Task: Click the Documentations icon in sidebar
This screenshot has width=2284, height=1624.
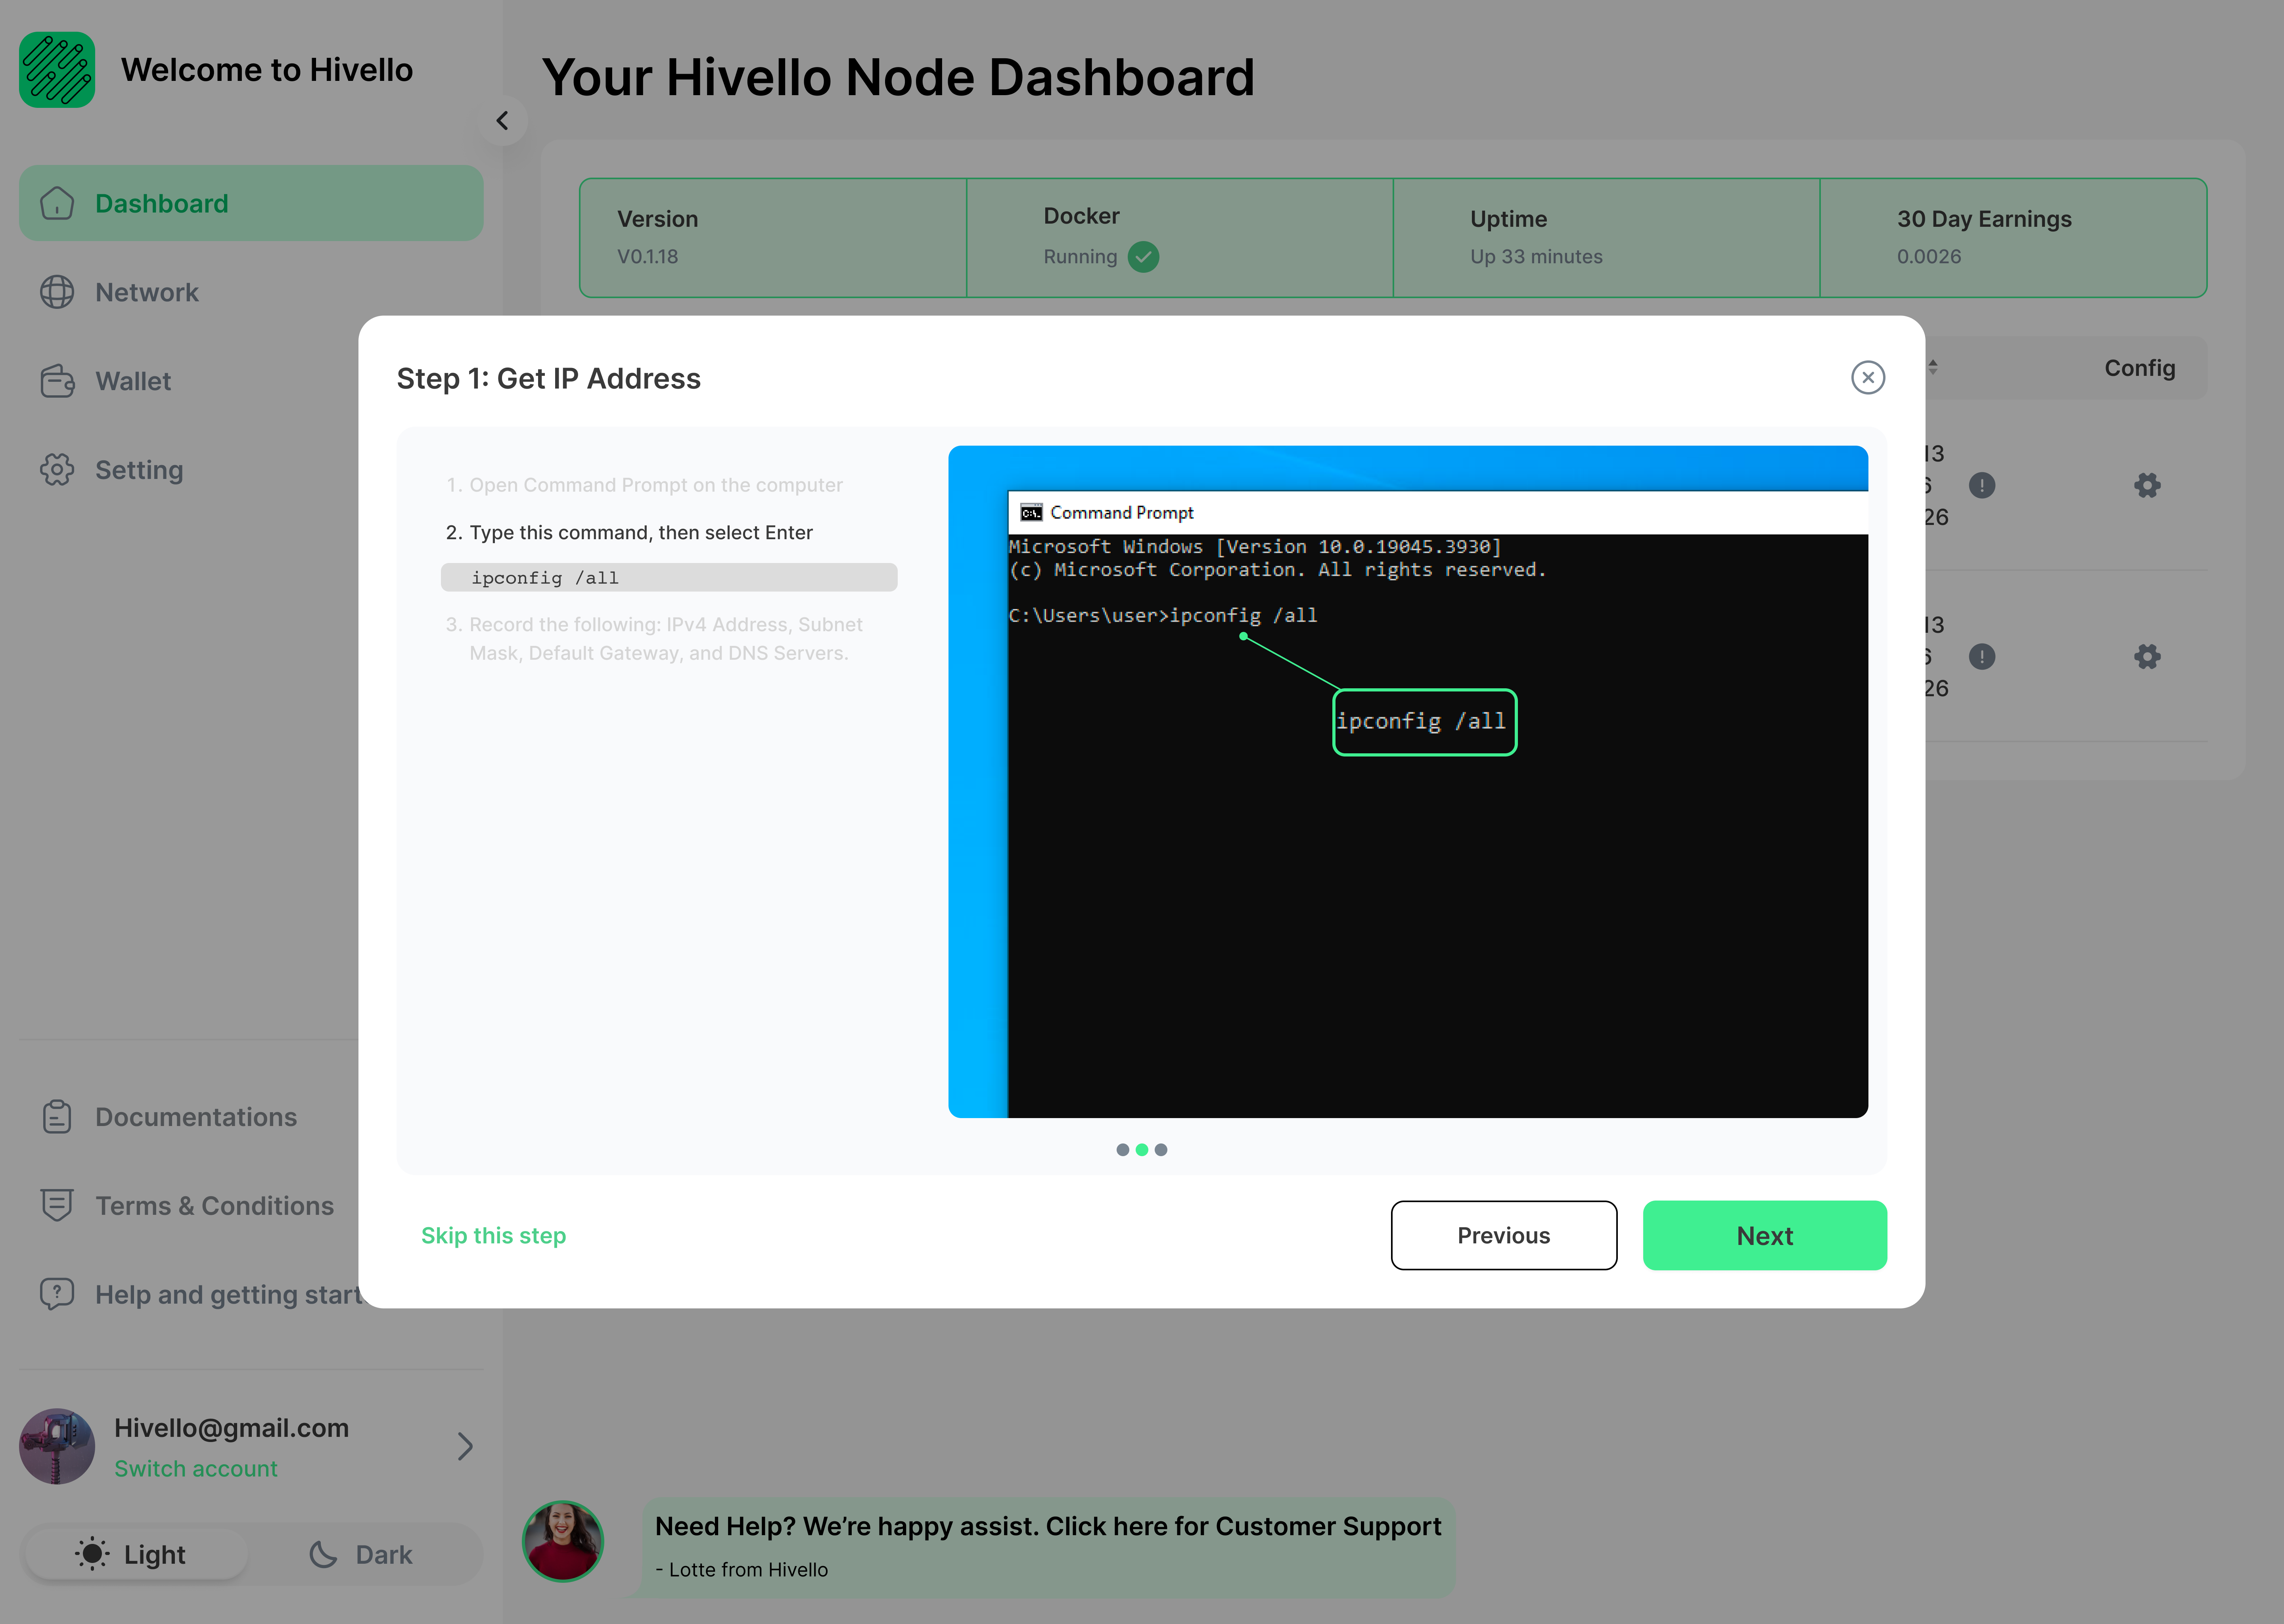Action: [56, 1116]
